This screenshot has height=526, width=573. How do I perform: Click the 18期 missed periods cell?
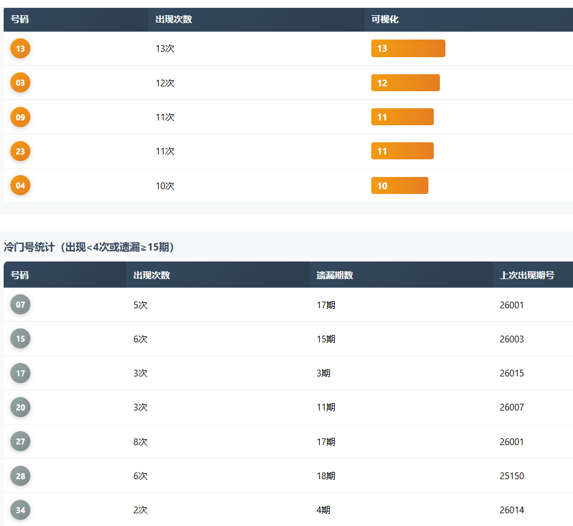click(326, 476)
